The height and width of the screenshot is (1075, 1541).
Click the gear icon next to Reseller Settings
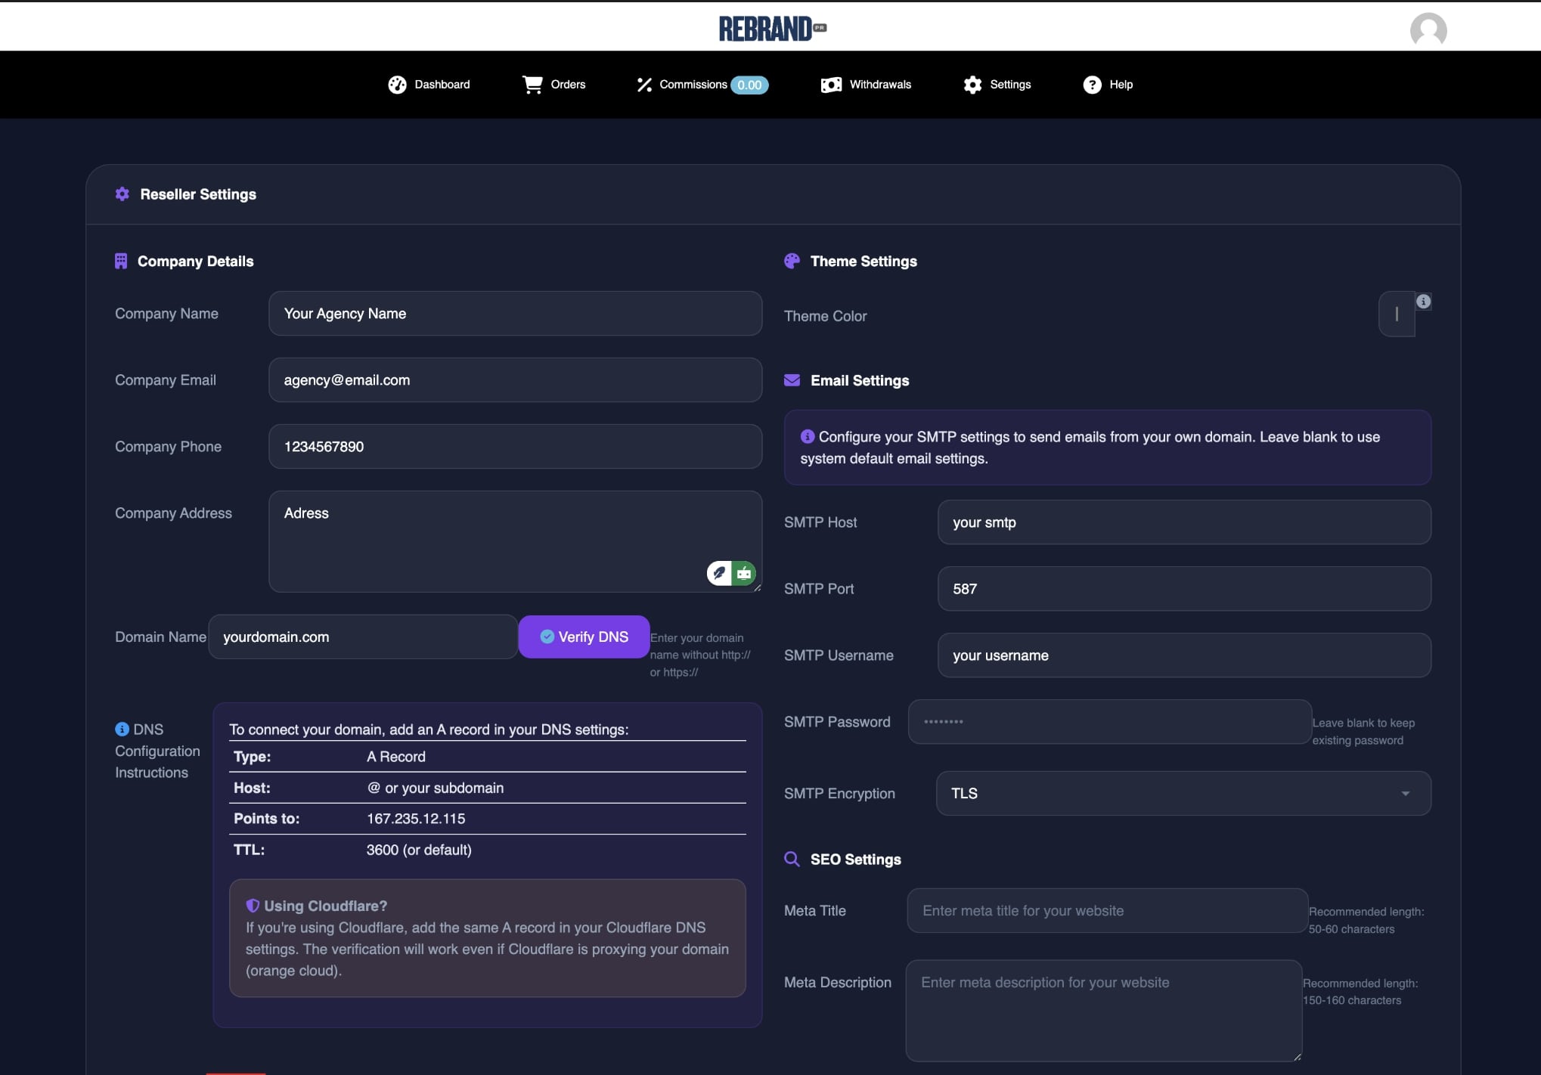tap(122, 194)
